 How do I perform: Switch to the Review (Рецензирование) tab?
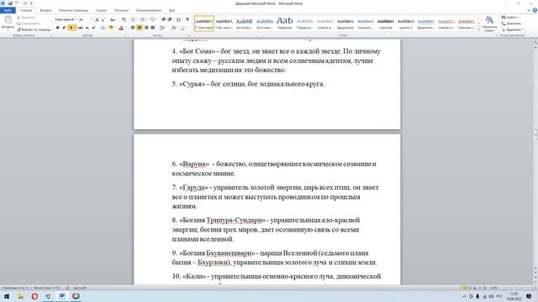149,11
